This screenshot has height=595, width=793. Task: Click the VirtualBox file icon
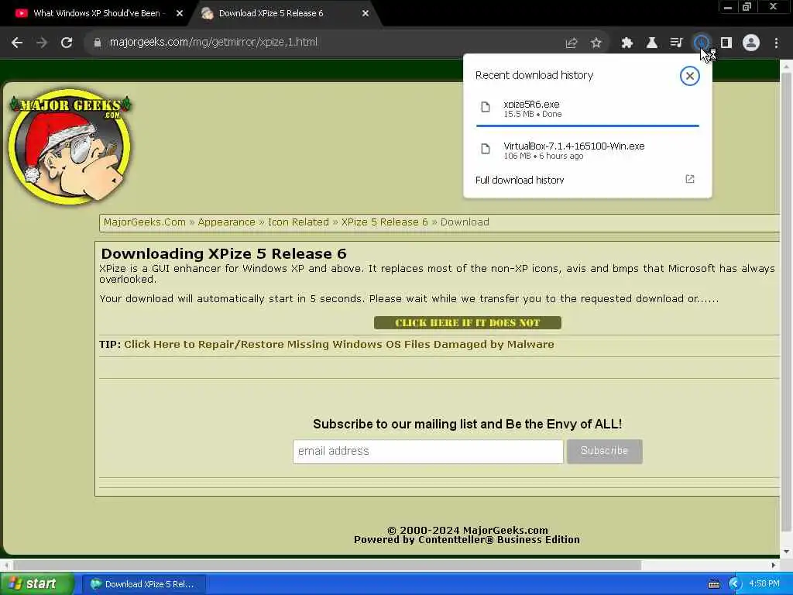click(x=486, y=149)
